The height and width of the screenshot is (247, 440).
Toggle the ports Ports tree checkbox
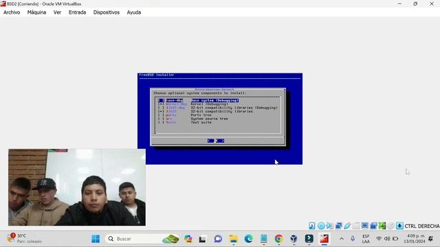click(161, 115)
